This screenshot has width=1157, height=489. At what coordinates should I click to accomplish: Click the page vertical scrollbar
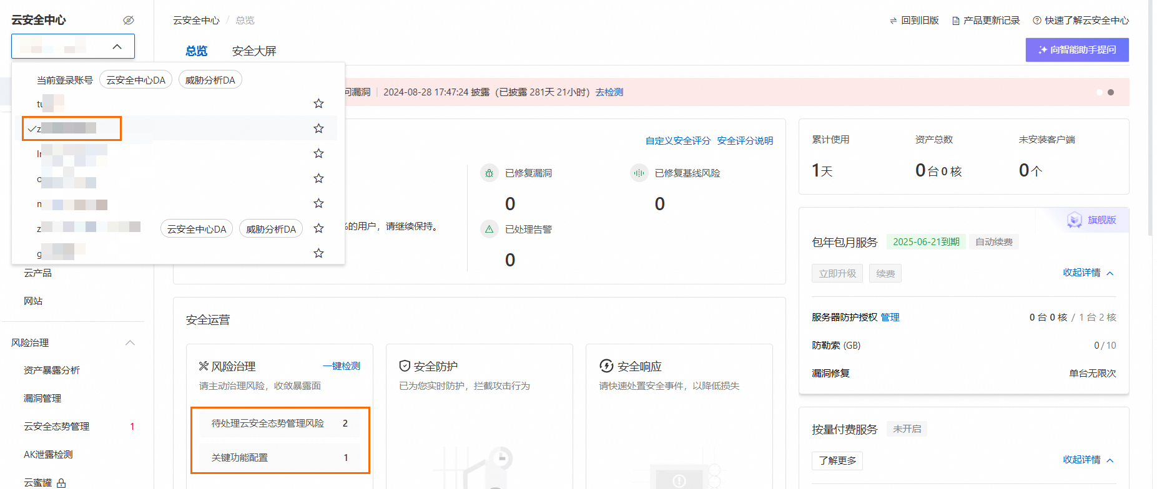1151,119
